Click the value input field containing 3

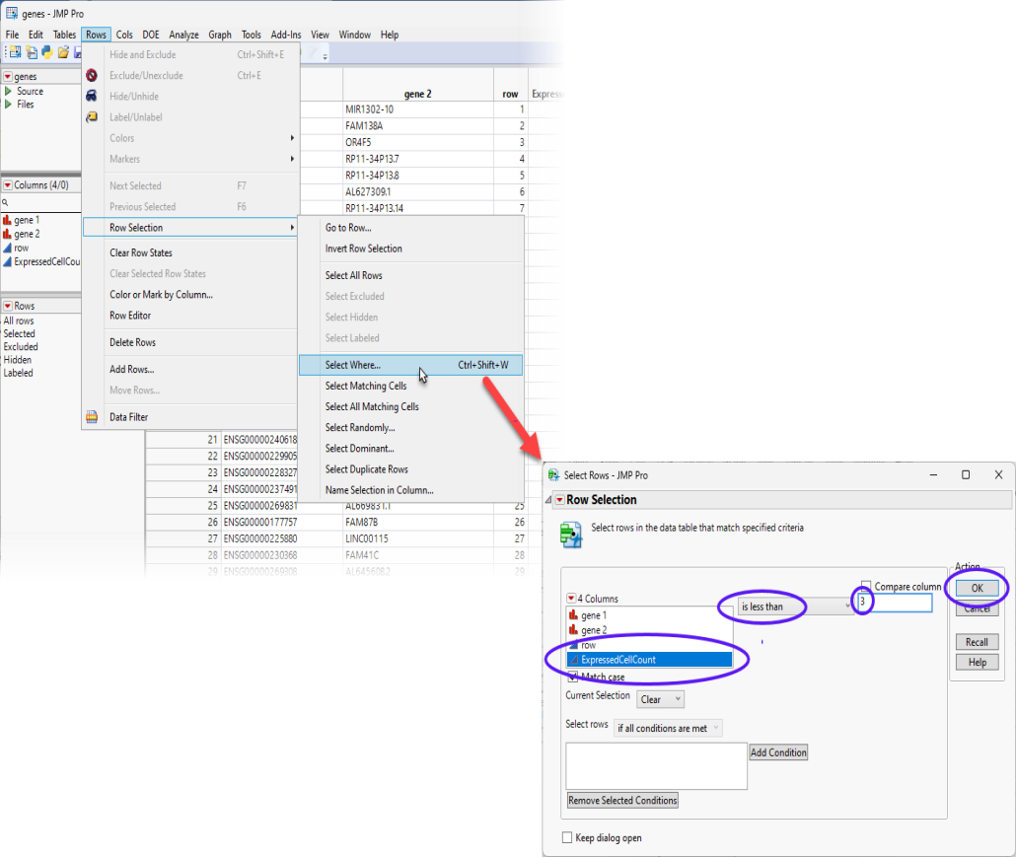(895, 602)
